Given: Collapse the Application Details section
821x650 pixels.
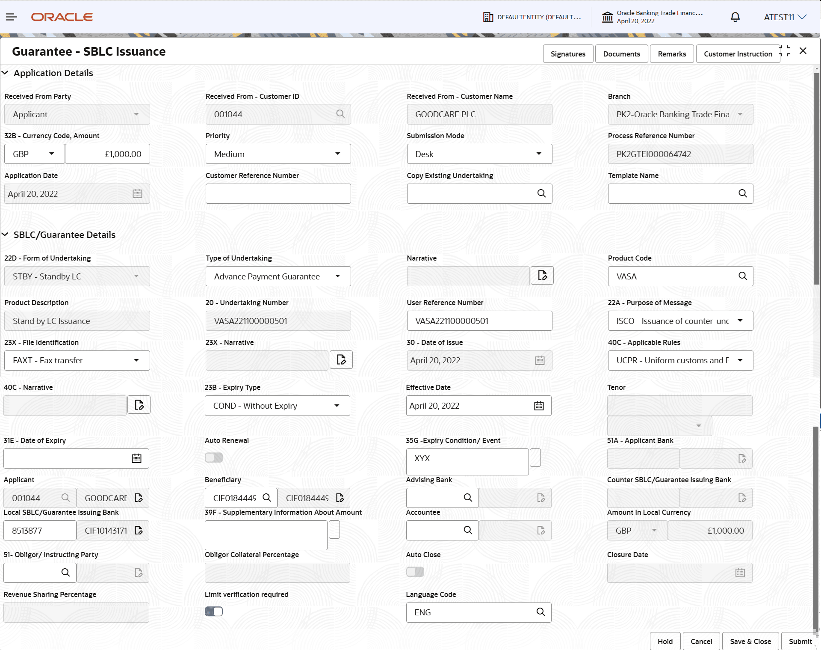Looking at the screenshot, I should (x=5, y=73).
